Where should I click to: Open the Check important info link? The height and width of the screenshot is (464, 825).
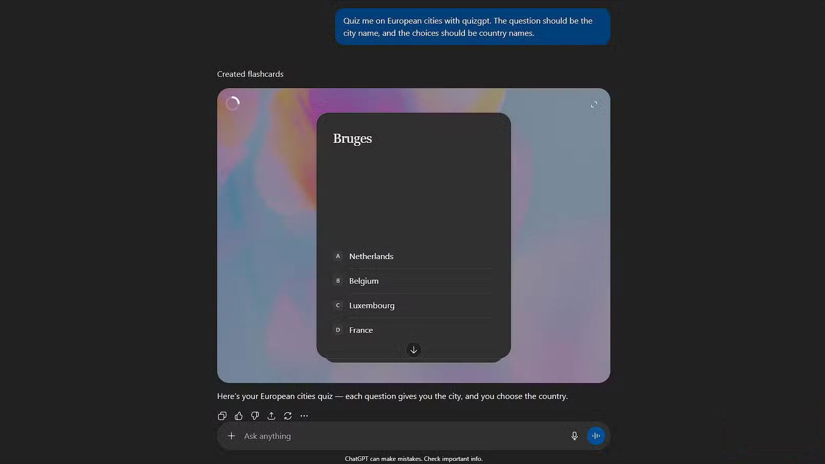coord(453,458)
